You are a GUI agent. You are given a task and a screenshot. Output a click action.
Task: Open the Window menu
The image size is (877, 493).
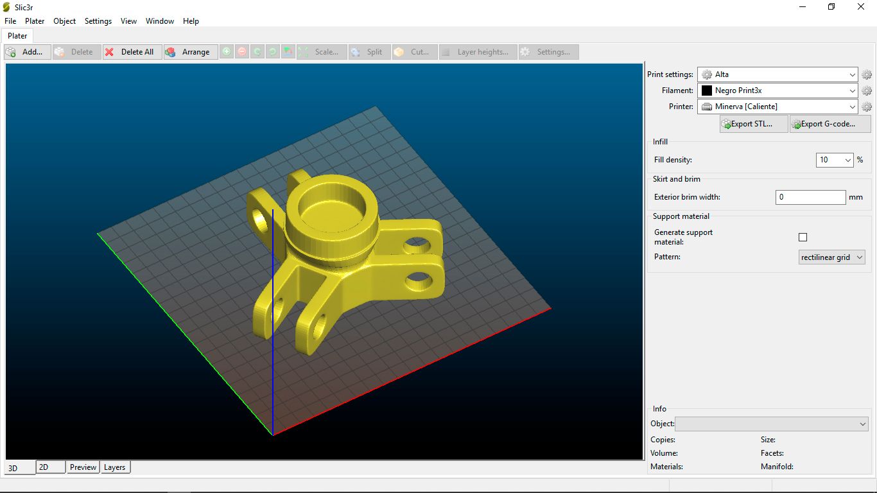[x=160, y=21]
